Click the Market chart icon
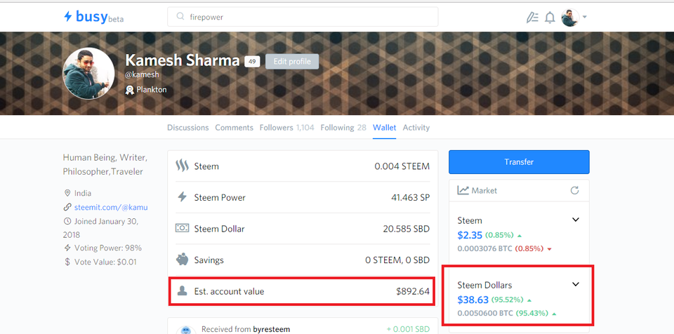674x334 pixels. (x=463, y=190)
